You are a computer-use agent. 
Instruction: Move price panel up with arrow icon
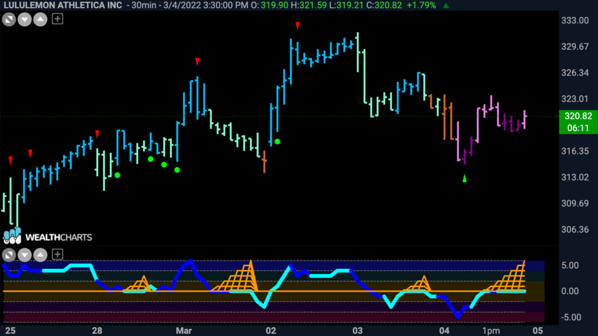(40, 19)
